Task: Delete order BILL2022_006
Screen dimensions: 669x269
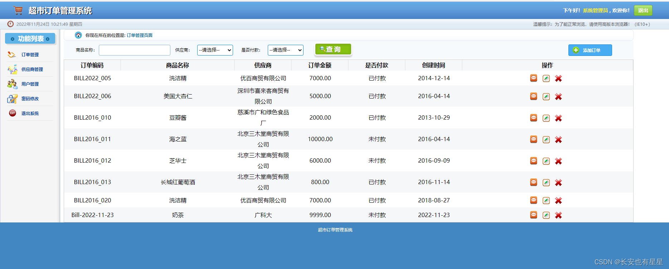Action: (x=558, y=96)
